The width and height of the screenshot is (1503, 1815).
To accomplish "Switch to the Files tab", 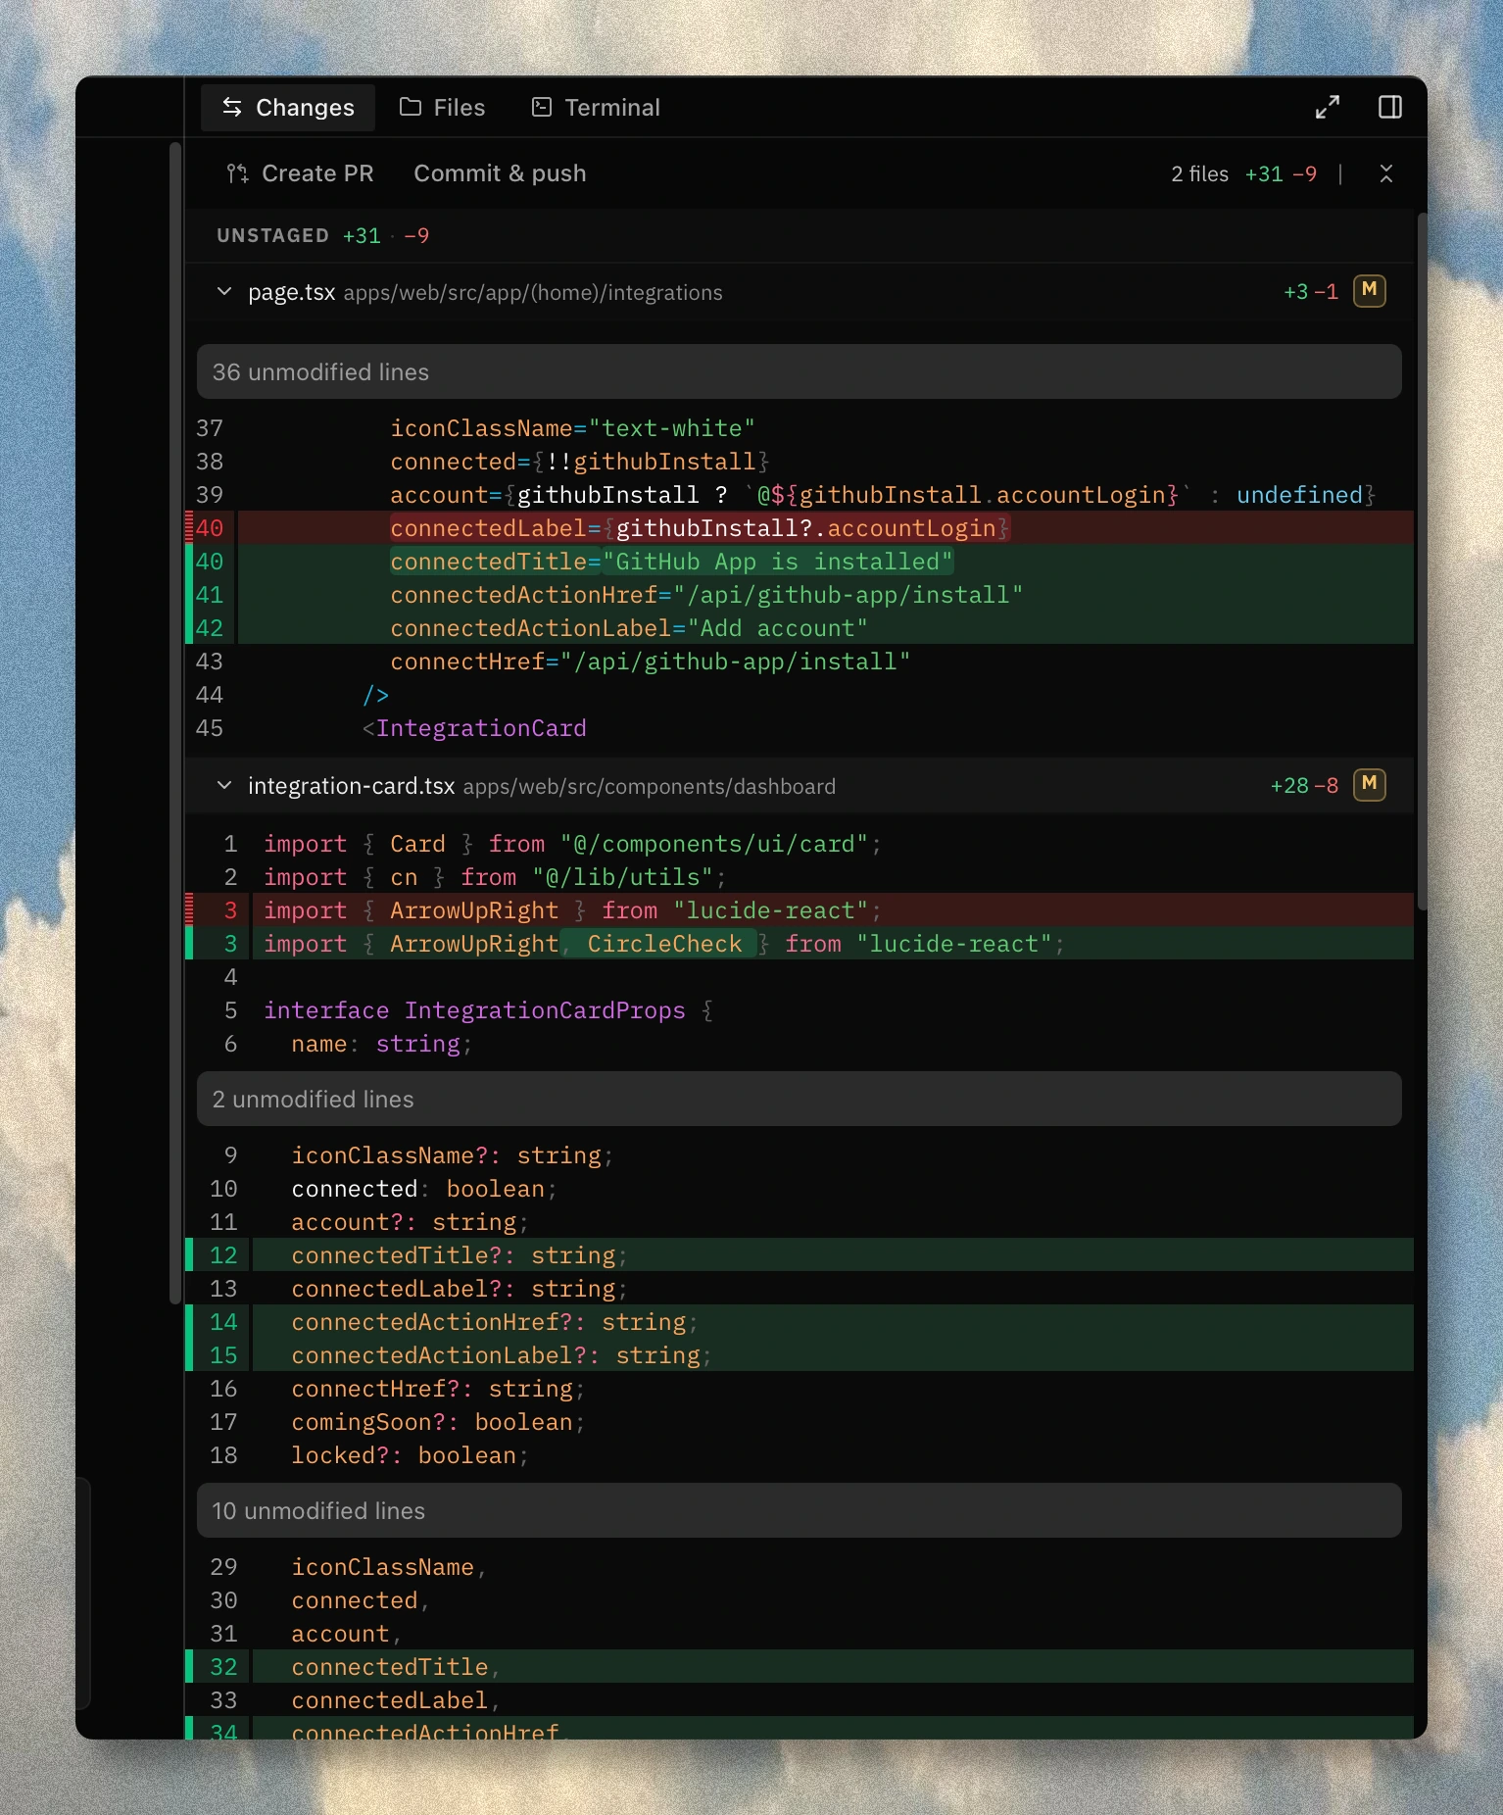I will pos(443,108).
